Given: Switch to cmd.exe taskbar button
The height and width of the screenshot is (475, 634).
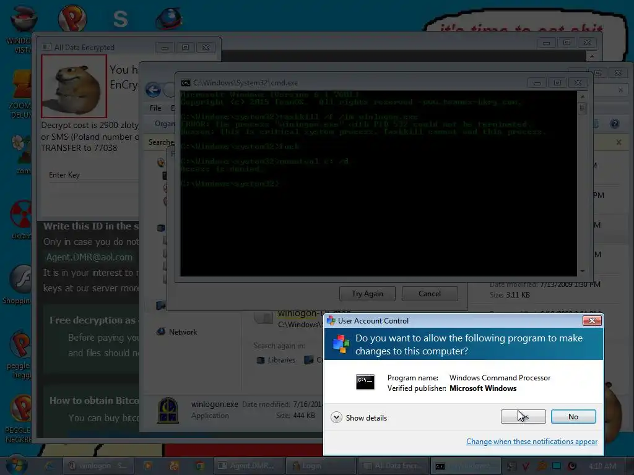Looking at the screenshot, I should tap(466, 466).
